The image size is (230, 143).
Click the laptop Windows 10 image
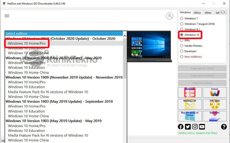coord(149,46)
